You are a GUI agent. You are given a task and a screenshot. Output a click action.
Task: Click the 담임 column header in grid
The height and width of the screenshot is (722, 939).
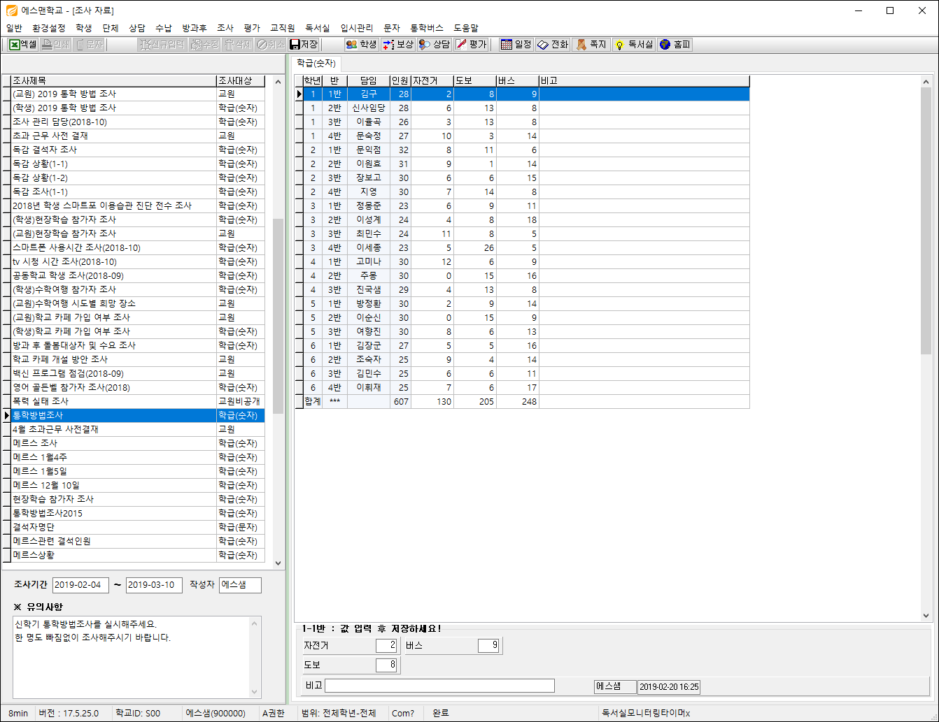pyautogui.click(x=369, y=81)
